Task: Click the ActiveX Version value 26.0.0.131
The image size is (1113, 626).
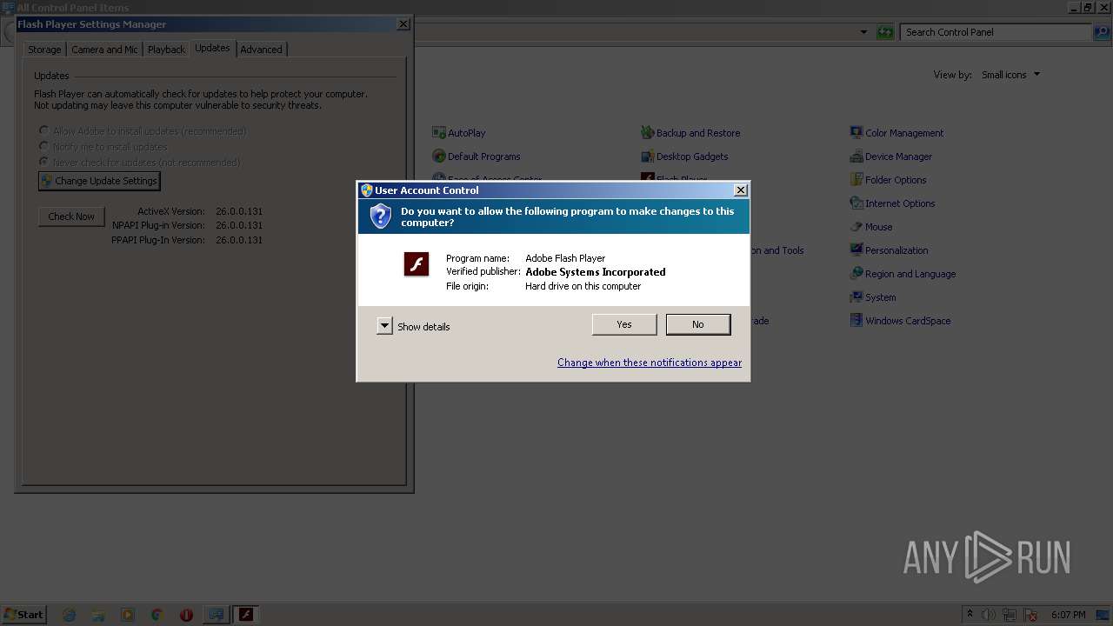Action: pyautogui.click(x=239, y=211)
